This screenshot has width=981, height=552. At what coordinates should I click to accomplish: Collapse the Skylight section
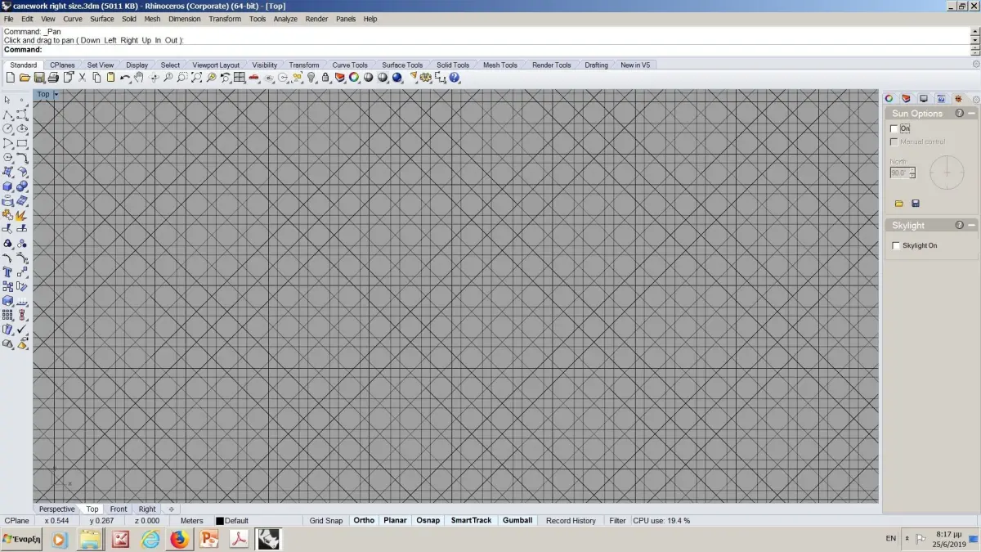tap(972, 225)
